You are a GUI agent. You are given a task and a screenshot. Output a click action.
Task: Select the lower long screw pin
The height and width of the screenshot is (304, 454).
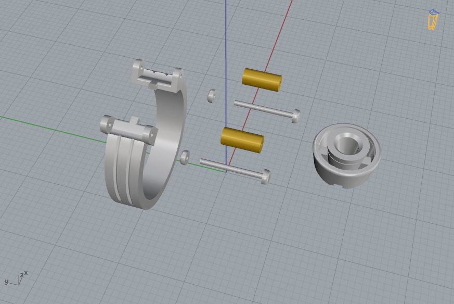(x=235, y=171)
